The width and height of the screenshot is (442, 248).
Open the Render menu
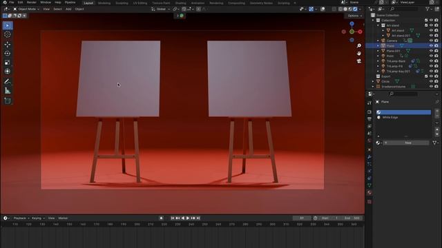tap(32, 2)
